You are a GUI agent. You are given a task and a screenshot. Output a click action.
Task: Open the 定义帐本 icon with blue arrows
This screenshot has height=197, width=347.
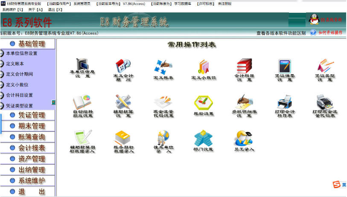pyautogui.click(x=163, y=70)
